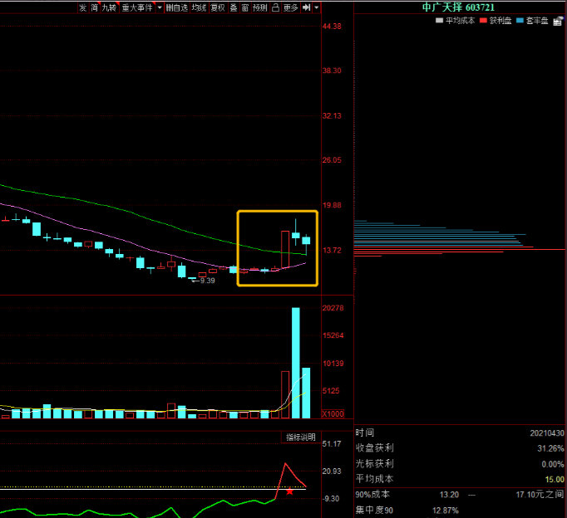
Task: Click the 44.38 price axis label
Action: (332, 27)
